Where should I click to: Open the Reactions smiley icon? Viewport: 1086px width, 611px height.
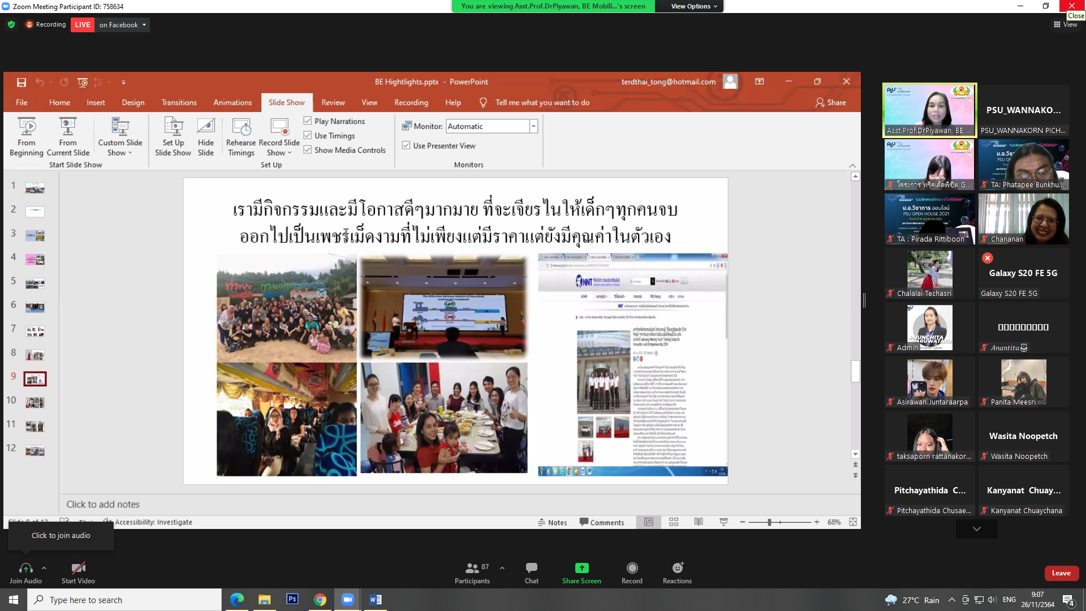[677, 567]
